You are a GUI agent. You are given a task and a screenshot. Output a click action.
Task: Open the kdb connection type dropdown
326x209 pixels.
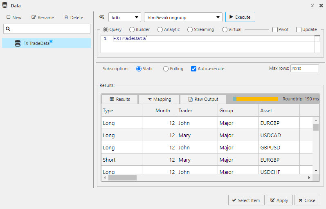[x=125, y=18]
